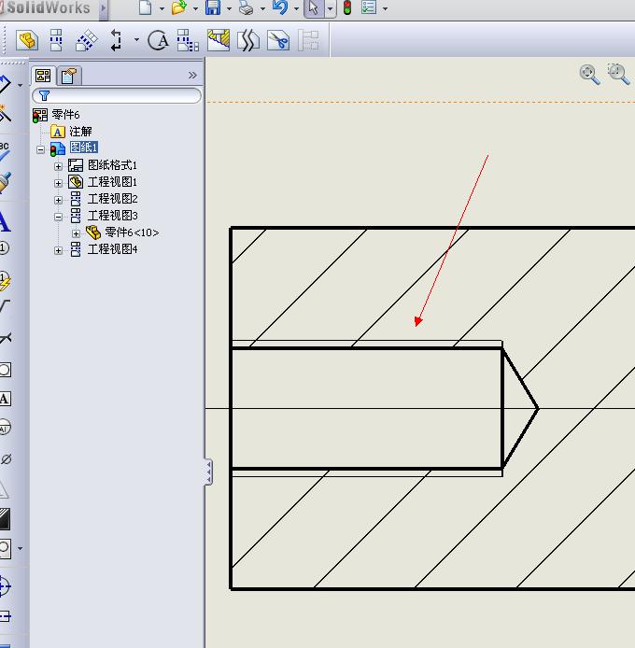
Task: Select the Model View tool
Action: [x=27, y=40]
